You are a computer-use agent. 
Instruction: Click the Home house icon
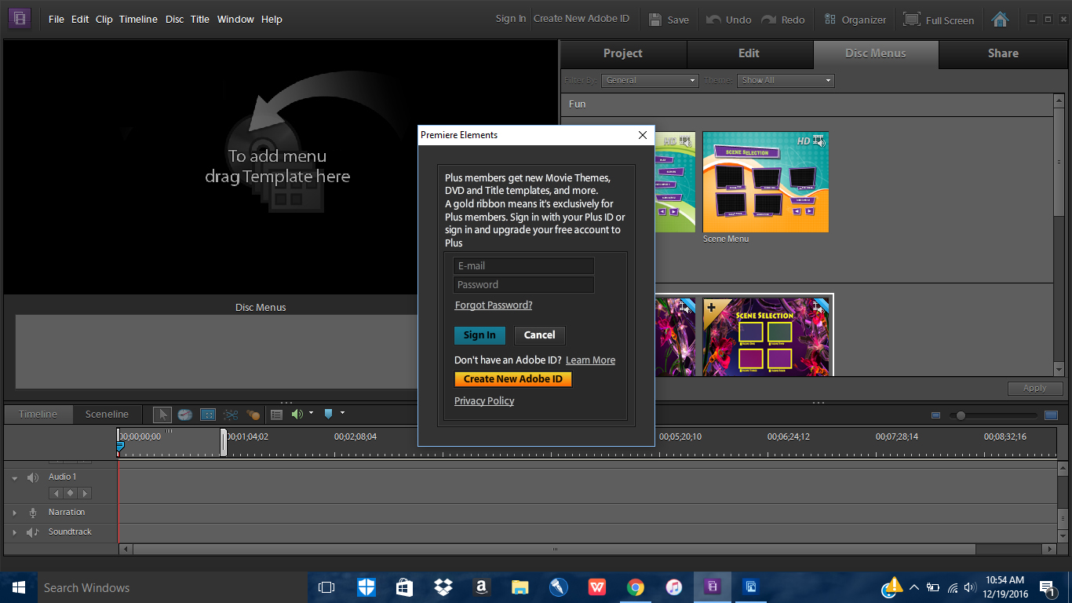[x=1000, y=19]
